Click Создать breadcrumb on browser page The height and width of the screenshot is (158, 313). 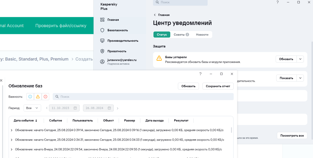(84, 59)
